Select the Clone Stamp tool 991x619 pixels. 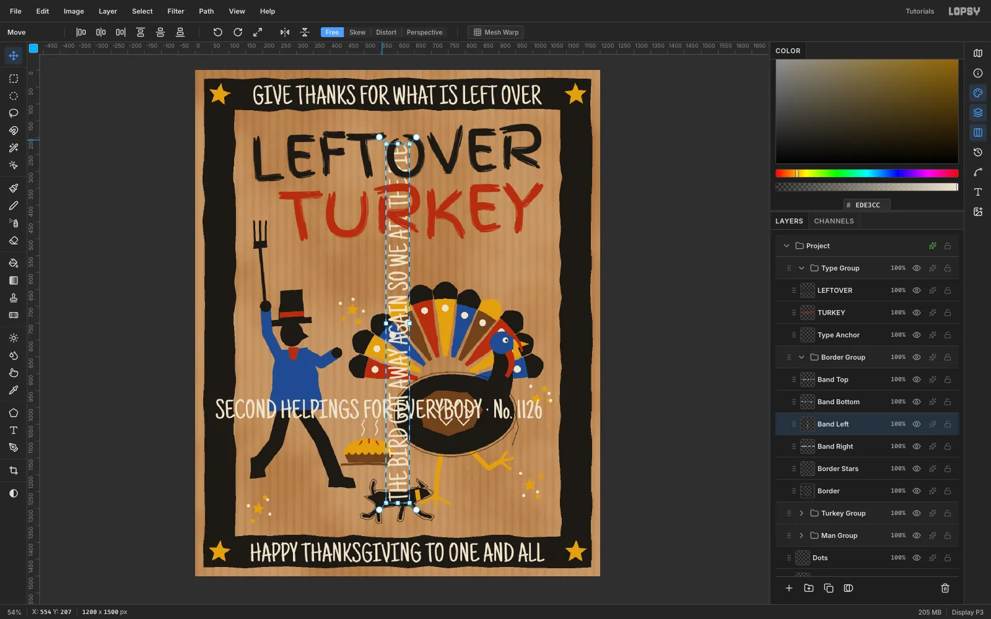(x=14, y=298)
